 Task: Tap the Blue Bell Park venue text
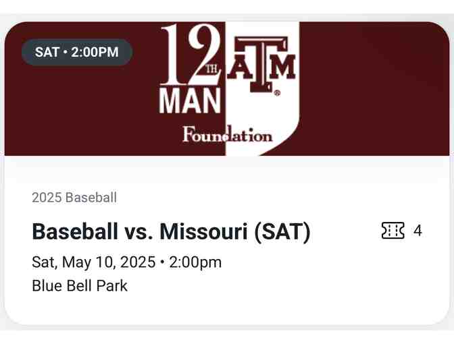click(80, 285)
